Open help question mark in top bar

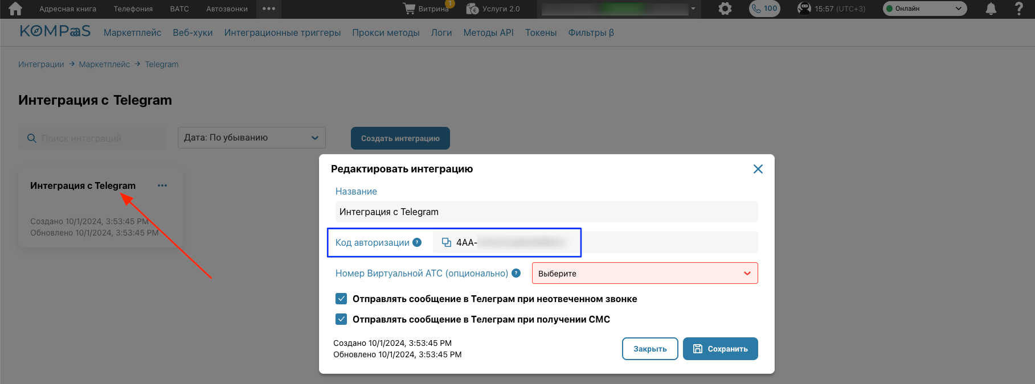coord(1019,9)
